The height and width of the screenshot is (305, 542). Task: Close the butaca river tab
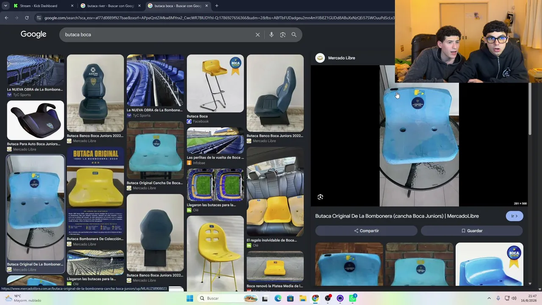pos(139,6)
